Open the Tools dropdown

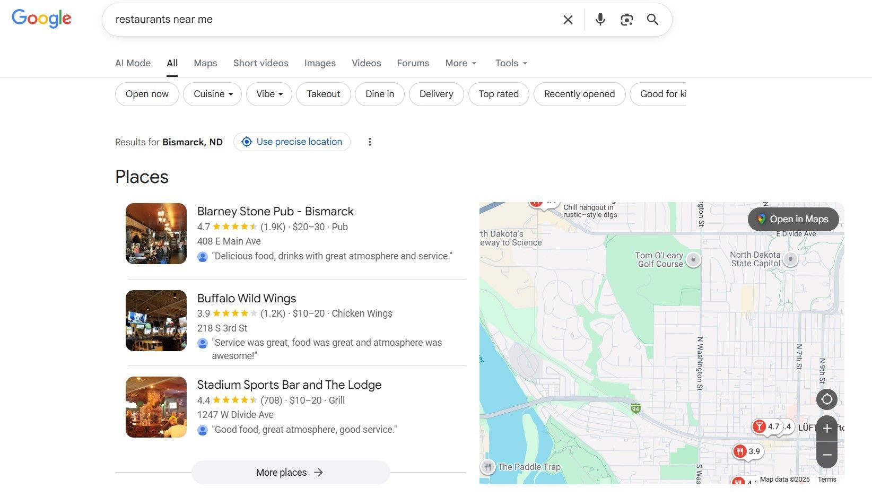[511, 63]
